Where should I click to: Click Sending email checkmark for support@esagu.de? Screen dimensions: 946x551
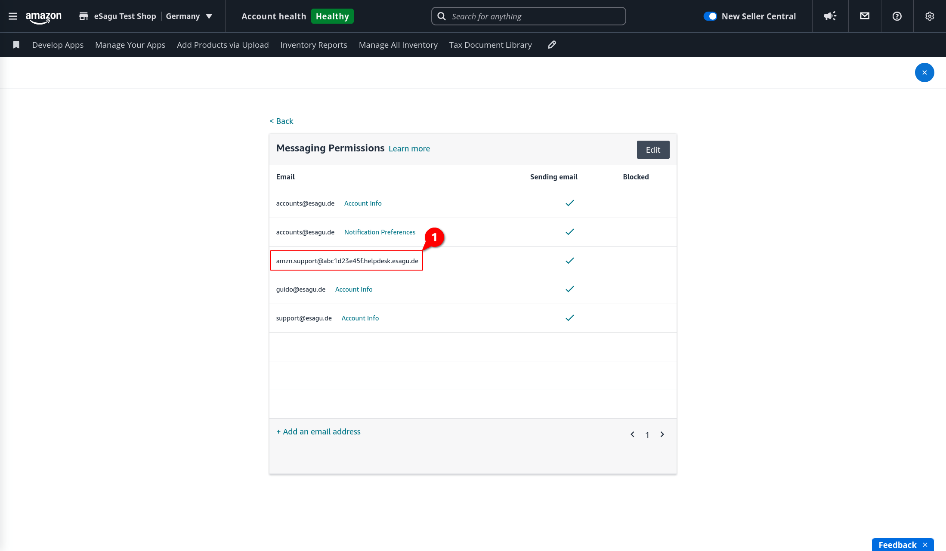tap(569, 318)
